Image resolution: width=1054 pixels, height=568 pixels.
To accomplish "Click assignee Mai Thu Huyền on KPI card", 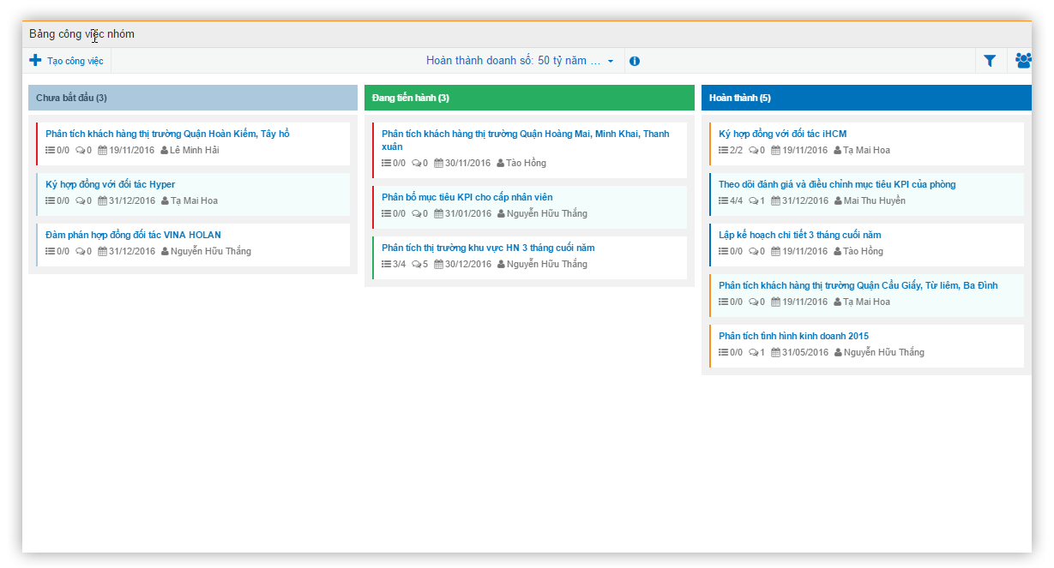I will tap(874, 201).
